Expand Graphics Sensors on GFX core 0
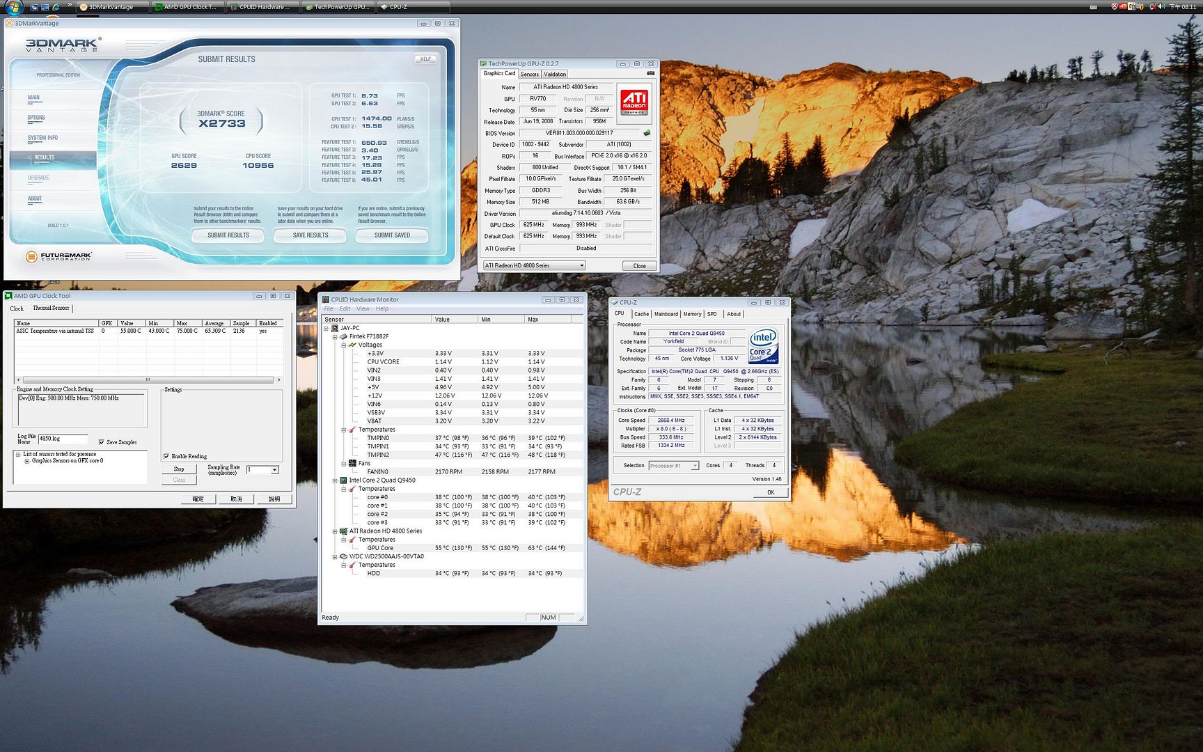Viewport: 1203px width, 752px height. point(27,461)
